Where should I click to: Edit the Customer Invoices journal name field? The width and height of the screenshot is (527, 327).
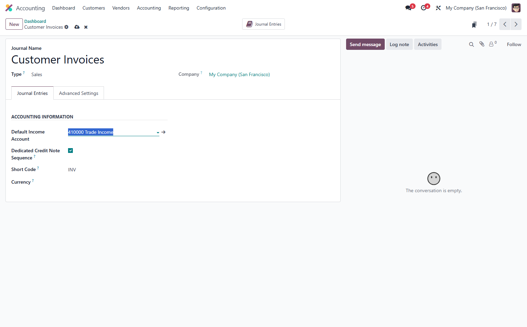pos(173,60)
